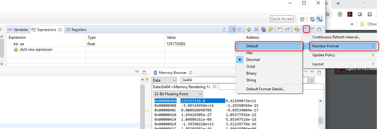Click memory value 9.41299073e+11
The image size is (380, 129).
click(x=241, y=101)
